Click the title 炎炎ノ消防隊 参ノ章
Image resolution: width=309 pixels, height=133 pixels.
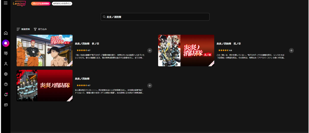click(87, 44)
